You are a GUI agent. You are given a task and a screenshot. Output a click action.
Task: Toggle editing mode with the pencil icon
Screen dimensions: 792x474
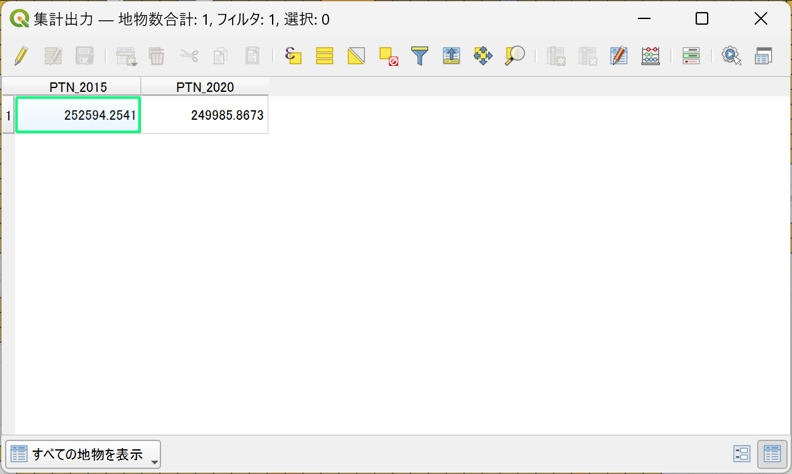pos(22,56)
